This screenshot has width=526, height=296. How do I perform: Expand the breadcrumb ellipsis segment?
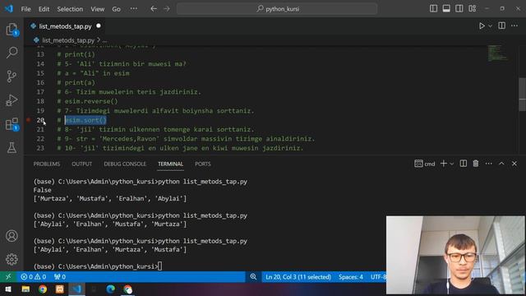pyautogui.click(x=104, y=40)
